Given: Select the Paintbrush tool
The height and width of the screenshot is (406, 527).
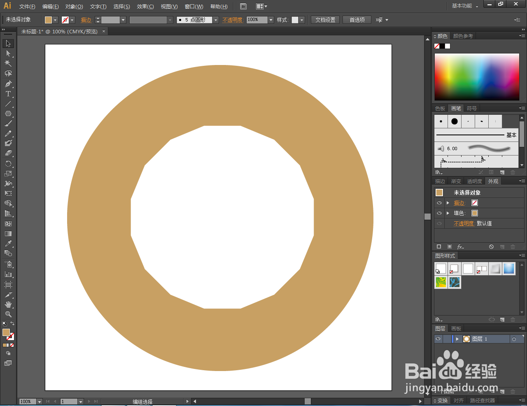Looking at the screenshot, I should (8, 123).
